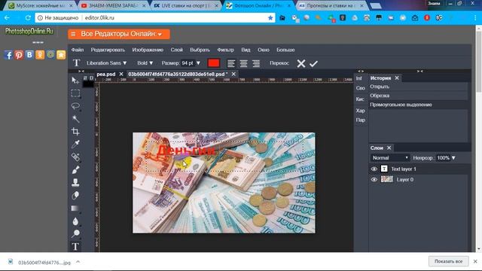Select the Rectangular Marquee tool
Screen dimensions: 482x271
tap(75, 93)
